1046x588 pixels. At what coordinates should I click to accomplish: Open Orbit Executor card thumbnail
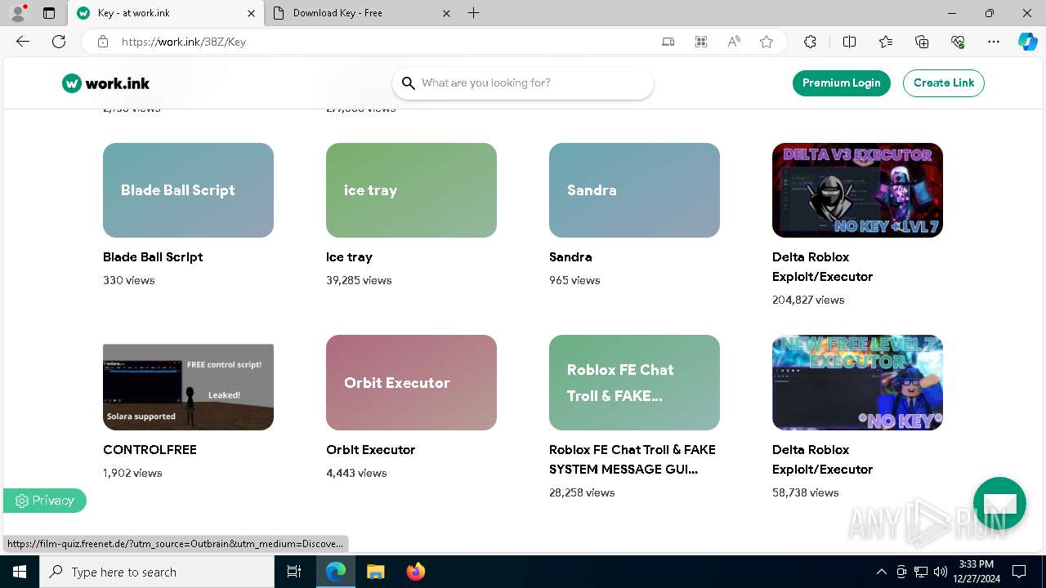(411, 382)
